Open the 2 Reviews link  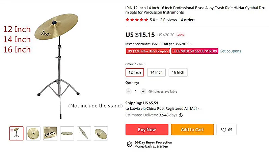coord(168,20)
